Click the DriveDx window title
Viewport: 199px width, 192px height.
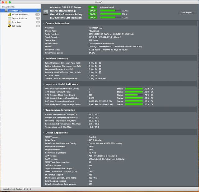[99, 2]
